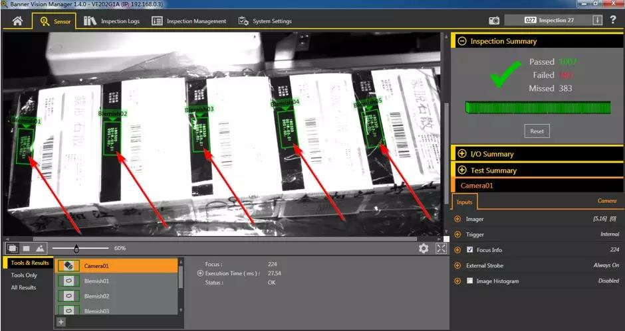Image resolution: width=625 pixels, height=331 pixels.
Task: Click the Reset button
Action: [537, 131]
